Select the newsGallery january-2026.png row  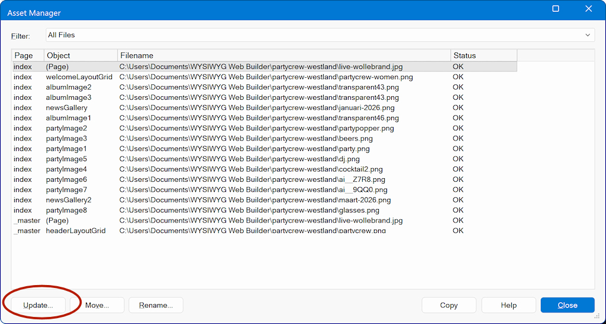tap(257, 108)
